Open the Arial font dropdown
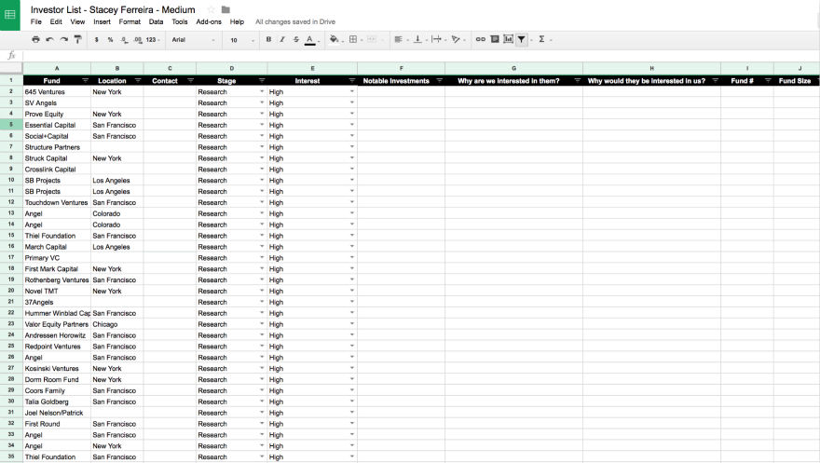Screen dimensions: 820x463 193,40
